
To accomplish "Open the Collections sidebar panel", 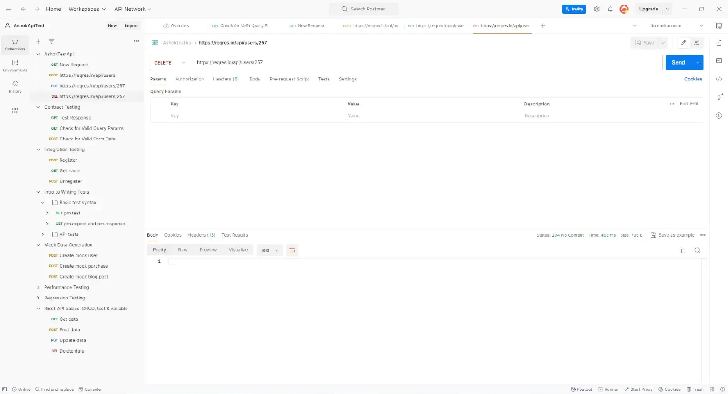I will (15, 44).
